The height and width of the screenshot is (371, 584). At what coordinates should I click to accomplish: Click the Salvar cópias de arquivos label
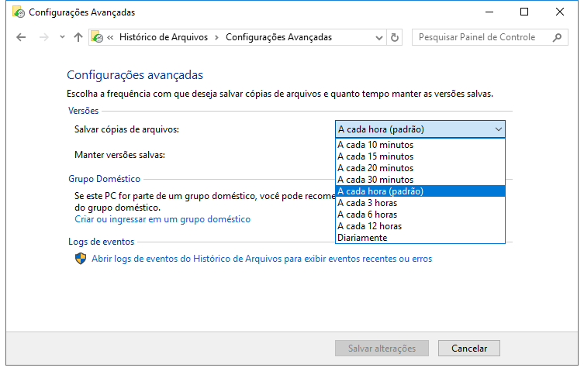click(x=126, y=129)
